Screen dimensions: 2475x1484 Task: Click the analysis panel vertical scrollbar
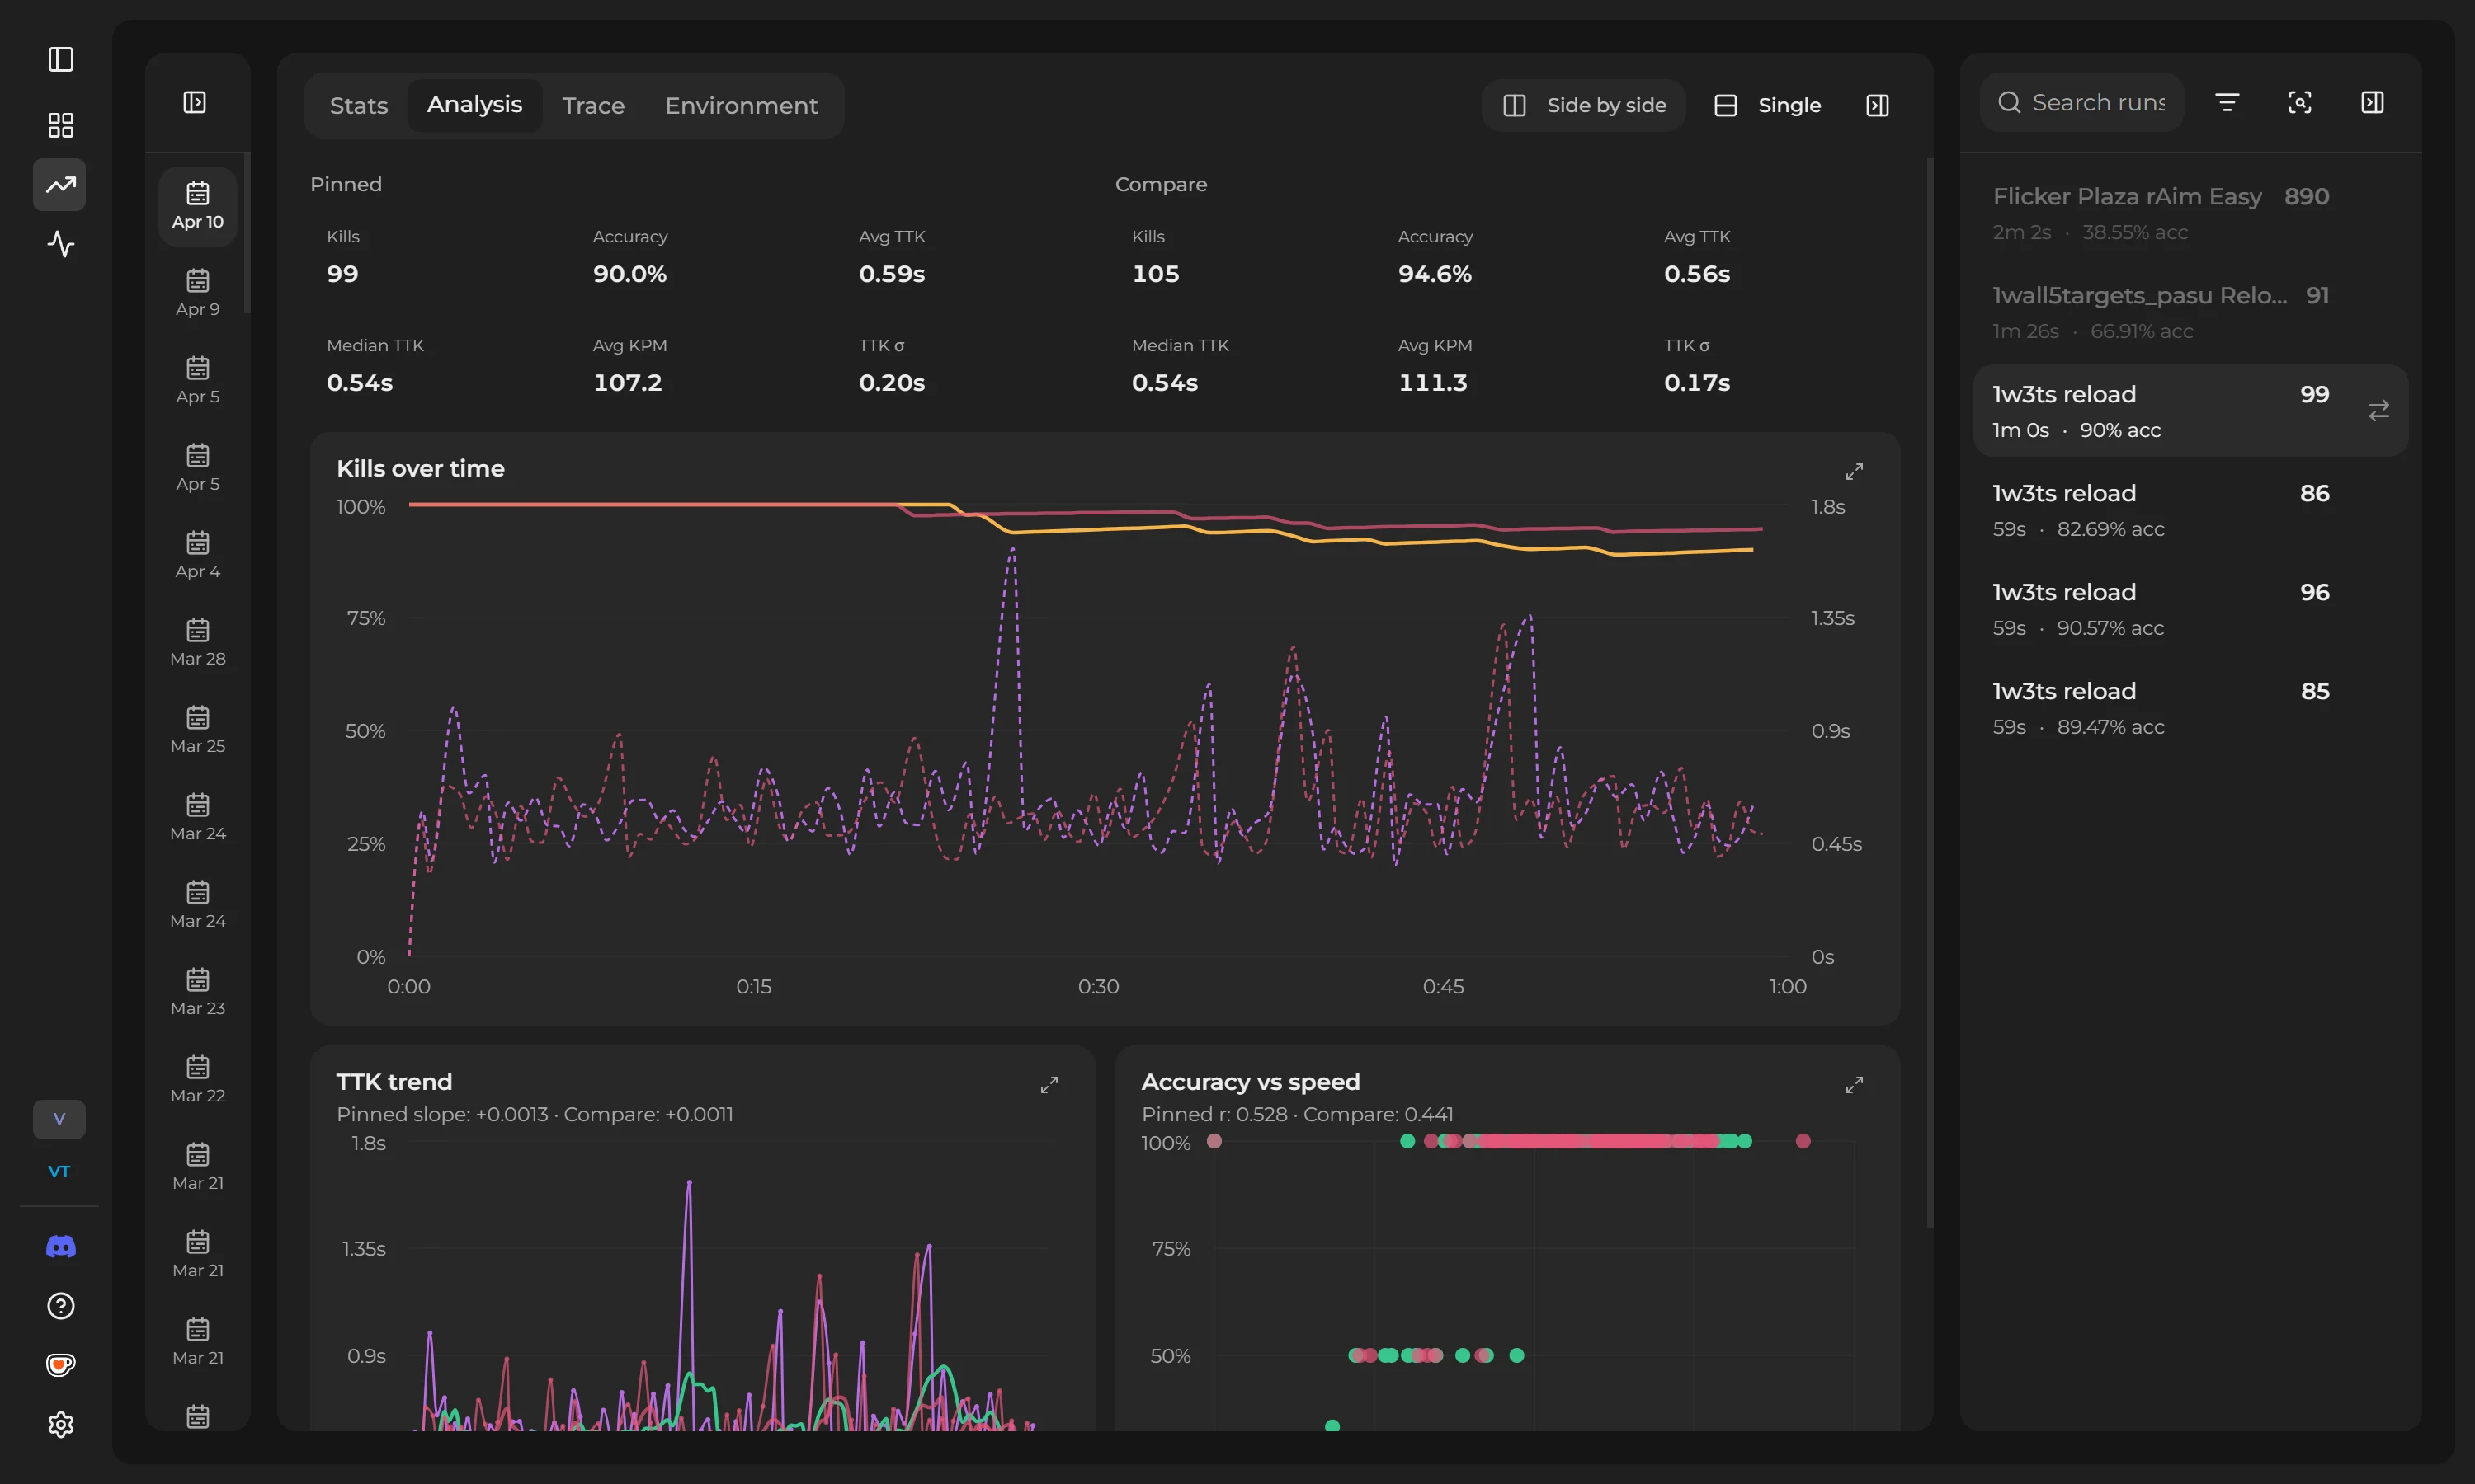1930,693
